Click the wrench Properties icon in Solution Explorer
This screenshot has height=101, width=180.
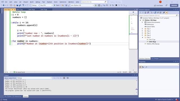[164, 13]
